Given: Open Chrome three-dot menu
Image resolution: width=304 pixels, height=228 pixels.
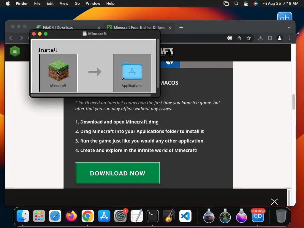Looking at the screenshot, I should pos(289,38).
